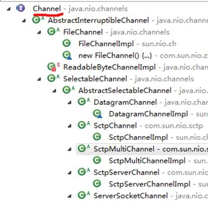This screenshot has height=201, width=208.
Task: Select SctpMultiChannelImpl in the tree
Action: [x=147, y=161]
